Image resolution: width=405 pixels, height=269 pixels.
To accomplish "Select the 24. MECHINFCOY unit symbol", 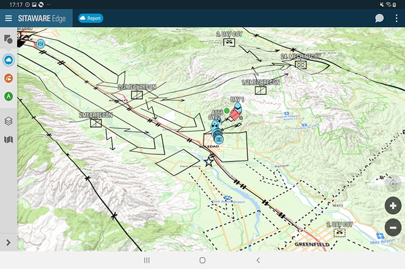I will (x=301, y=65).
